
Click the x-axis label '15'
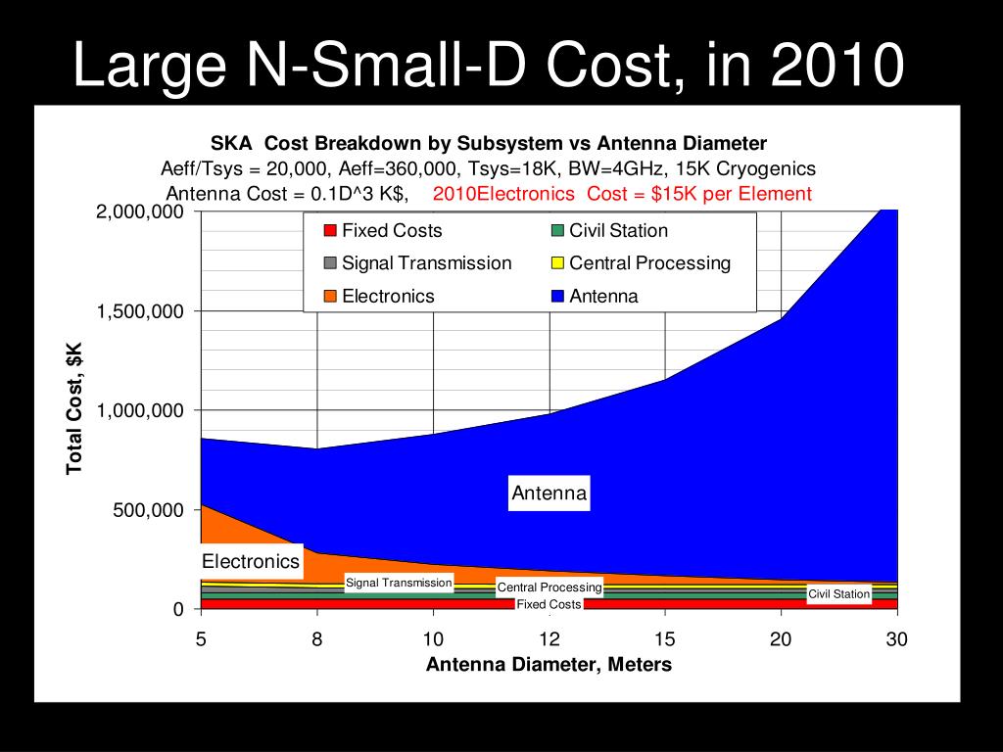665,638
